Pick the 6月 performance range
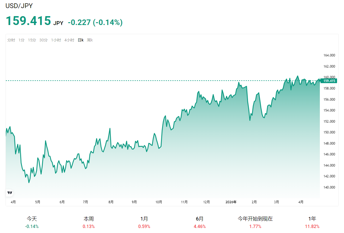This screenshot has height=233, width=344. [x=200, y=222]
